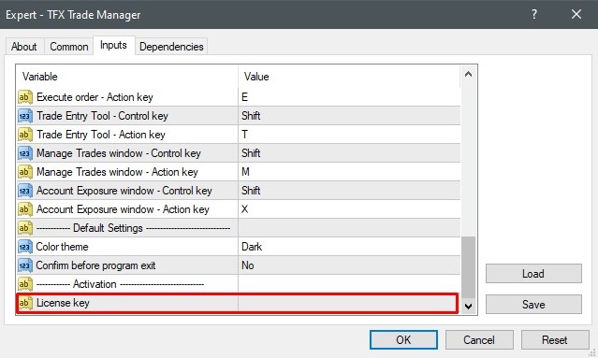Select the 'Color theme' variable label
598x358 pixels.
tap(62, 247)
